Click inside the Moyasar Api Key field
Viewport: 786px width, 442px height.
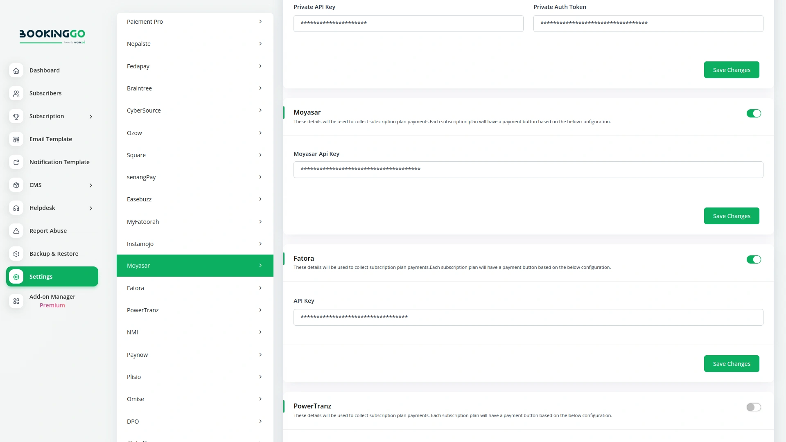point(528,169)
